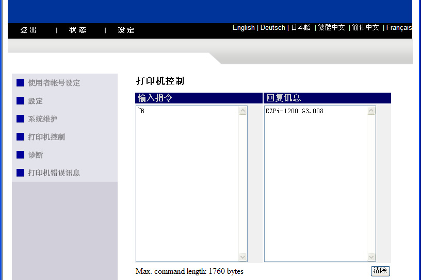Click blue square icon beside 設定
This screenshot has height=280, width=421.
point(20,101)
